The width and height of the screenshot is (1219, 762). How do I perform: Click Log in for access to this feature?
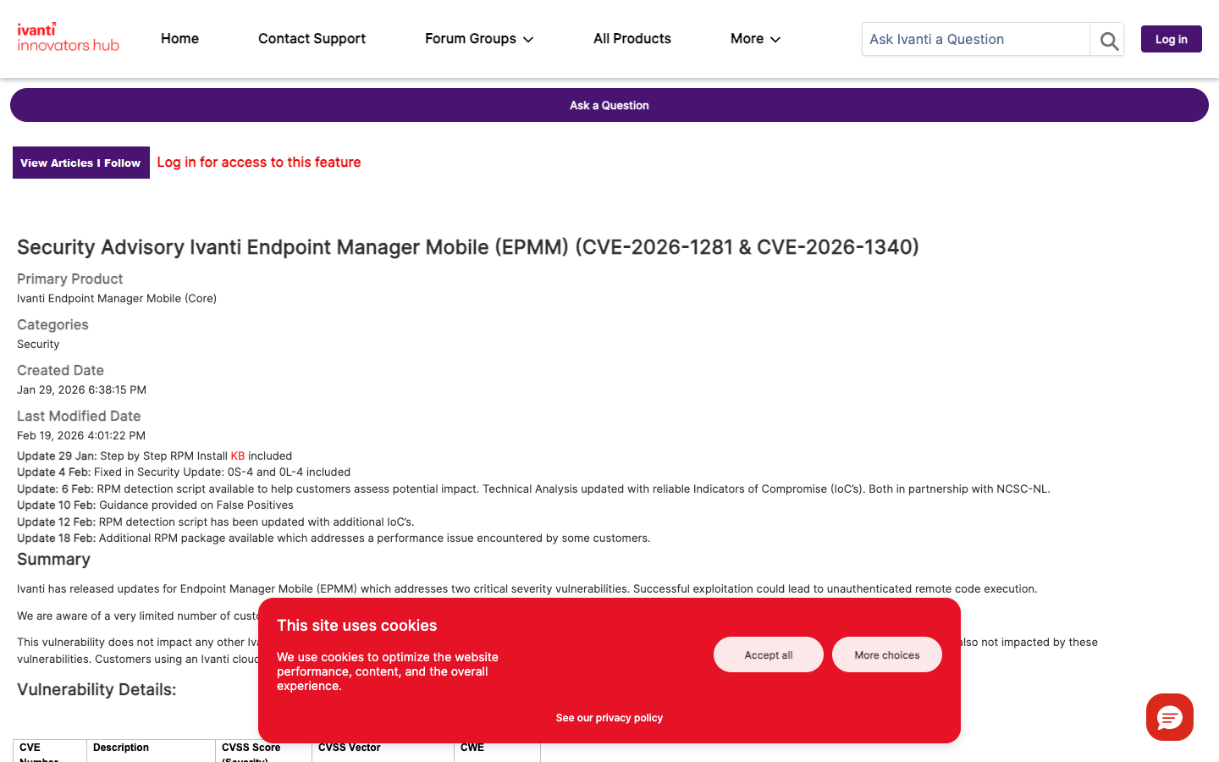click(259, 162)
